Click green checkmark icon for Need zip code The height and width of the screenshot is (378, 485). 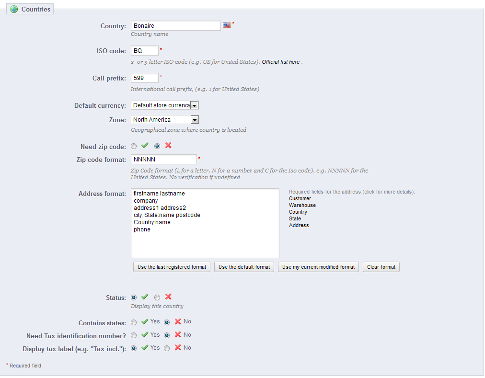click(x=145, y=146)
